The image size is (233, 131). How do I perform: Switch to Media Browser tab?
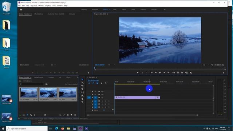click(39, 77)
